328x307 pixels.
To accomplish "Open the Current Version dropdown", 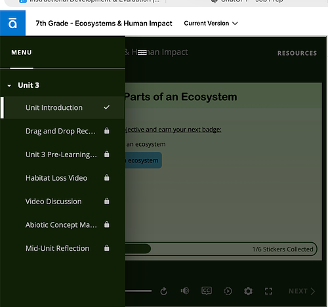I will point(211,24).
